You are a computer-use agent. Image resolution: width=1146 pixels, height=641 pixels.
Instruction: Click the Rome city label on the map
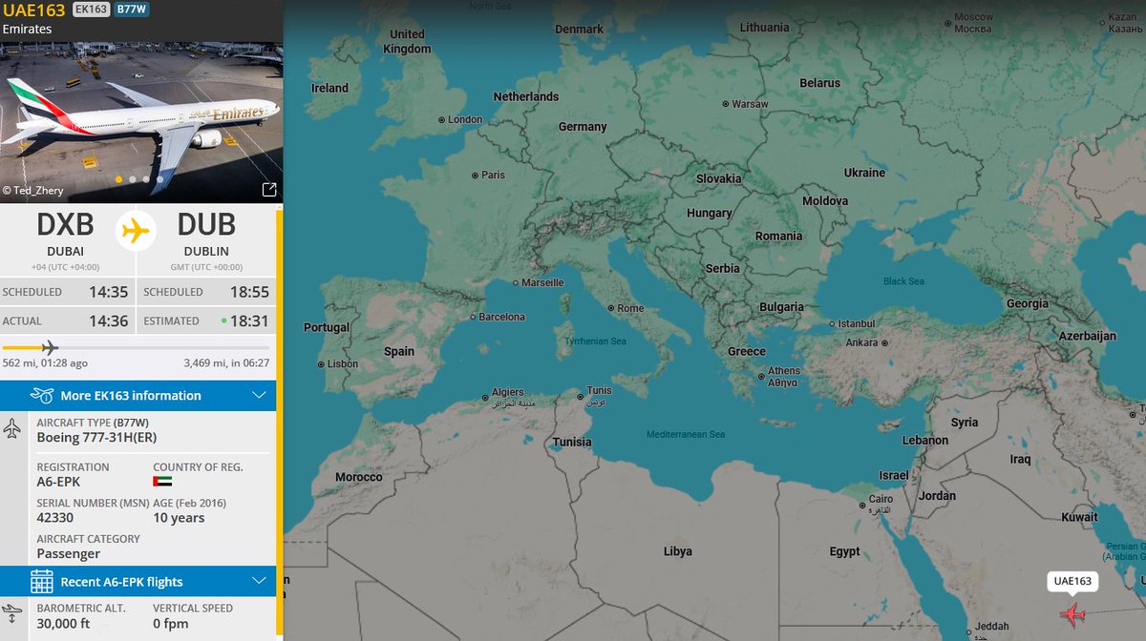pos(630,308)
